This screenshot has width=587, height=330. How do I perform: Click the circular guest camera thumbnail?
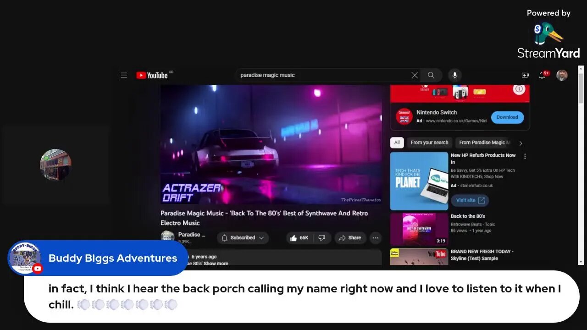(x=55, y=165)
